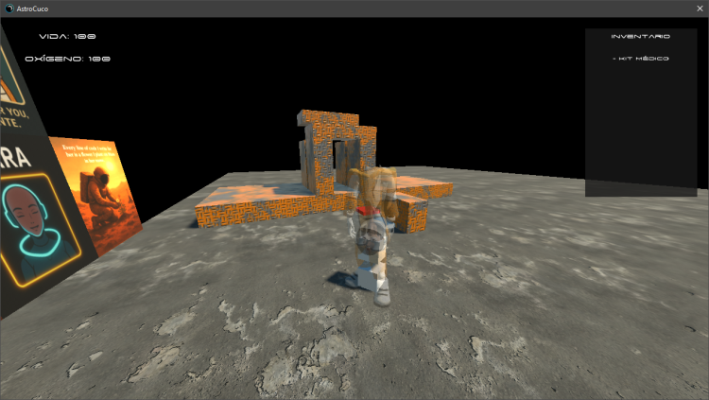The image size is (709, 400).
Task: Click the character's shadow on the ground
Action: tap(340, 279)
